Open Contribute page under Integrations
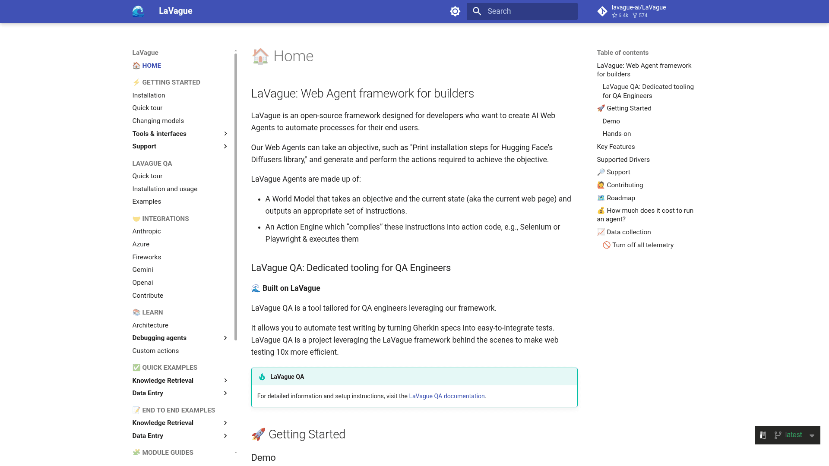The width and height of the screenshot is (829, 466). point(148,296)
